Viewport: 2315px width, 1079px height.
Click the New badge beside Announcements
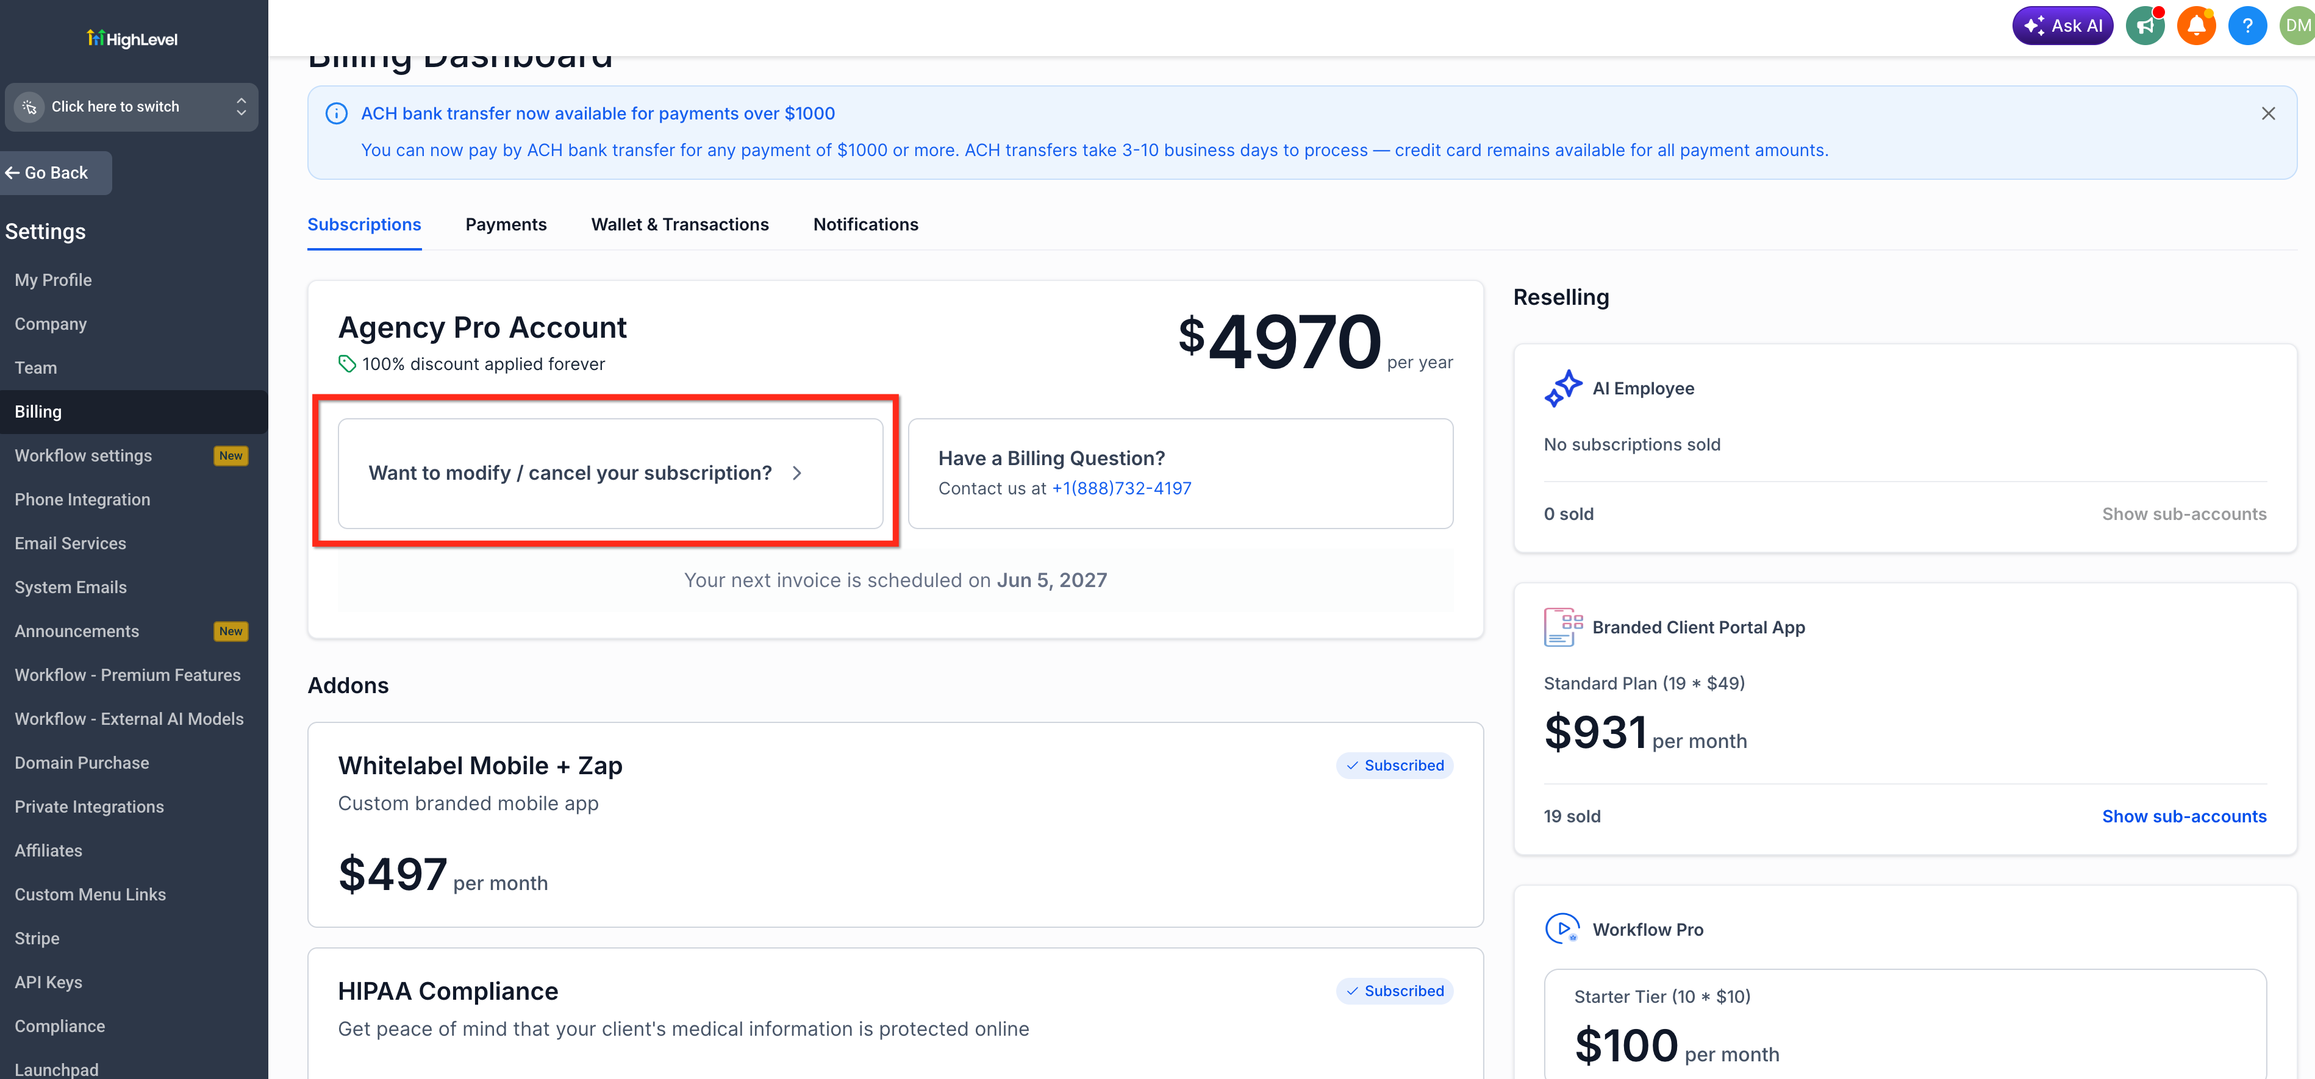(231, 632)
